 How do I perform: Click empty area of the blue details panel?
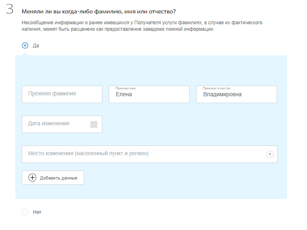(151, 70)
